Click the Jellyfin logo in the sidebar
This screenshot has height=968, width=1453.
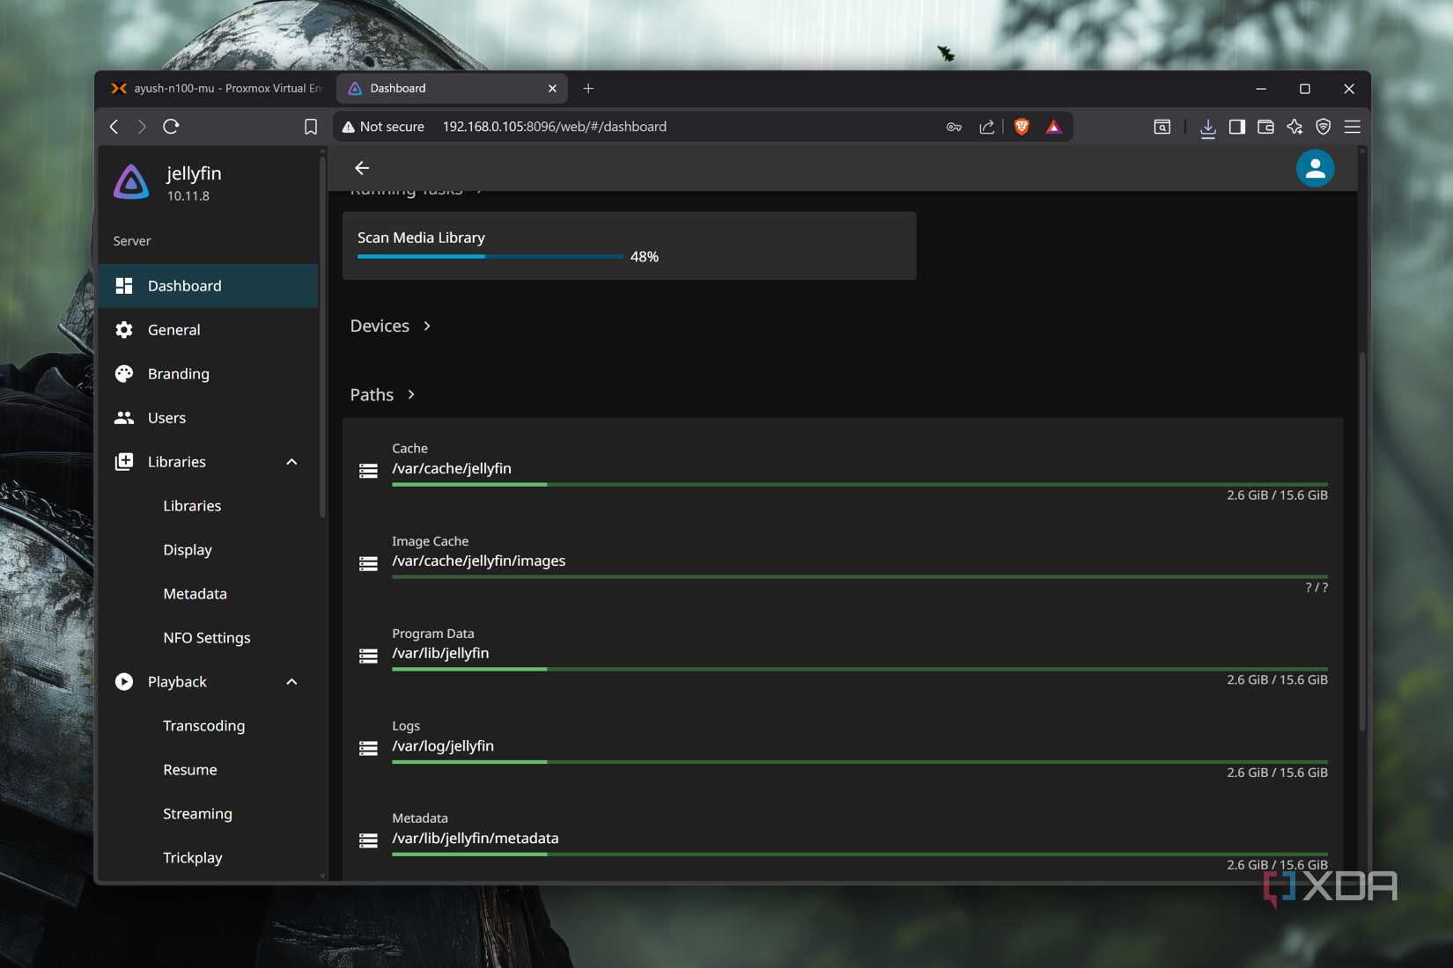[131, 182]
